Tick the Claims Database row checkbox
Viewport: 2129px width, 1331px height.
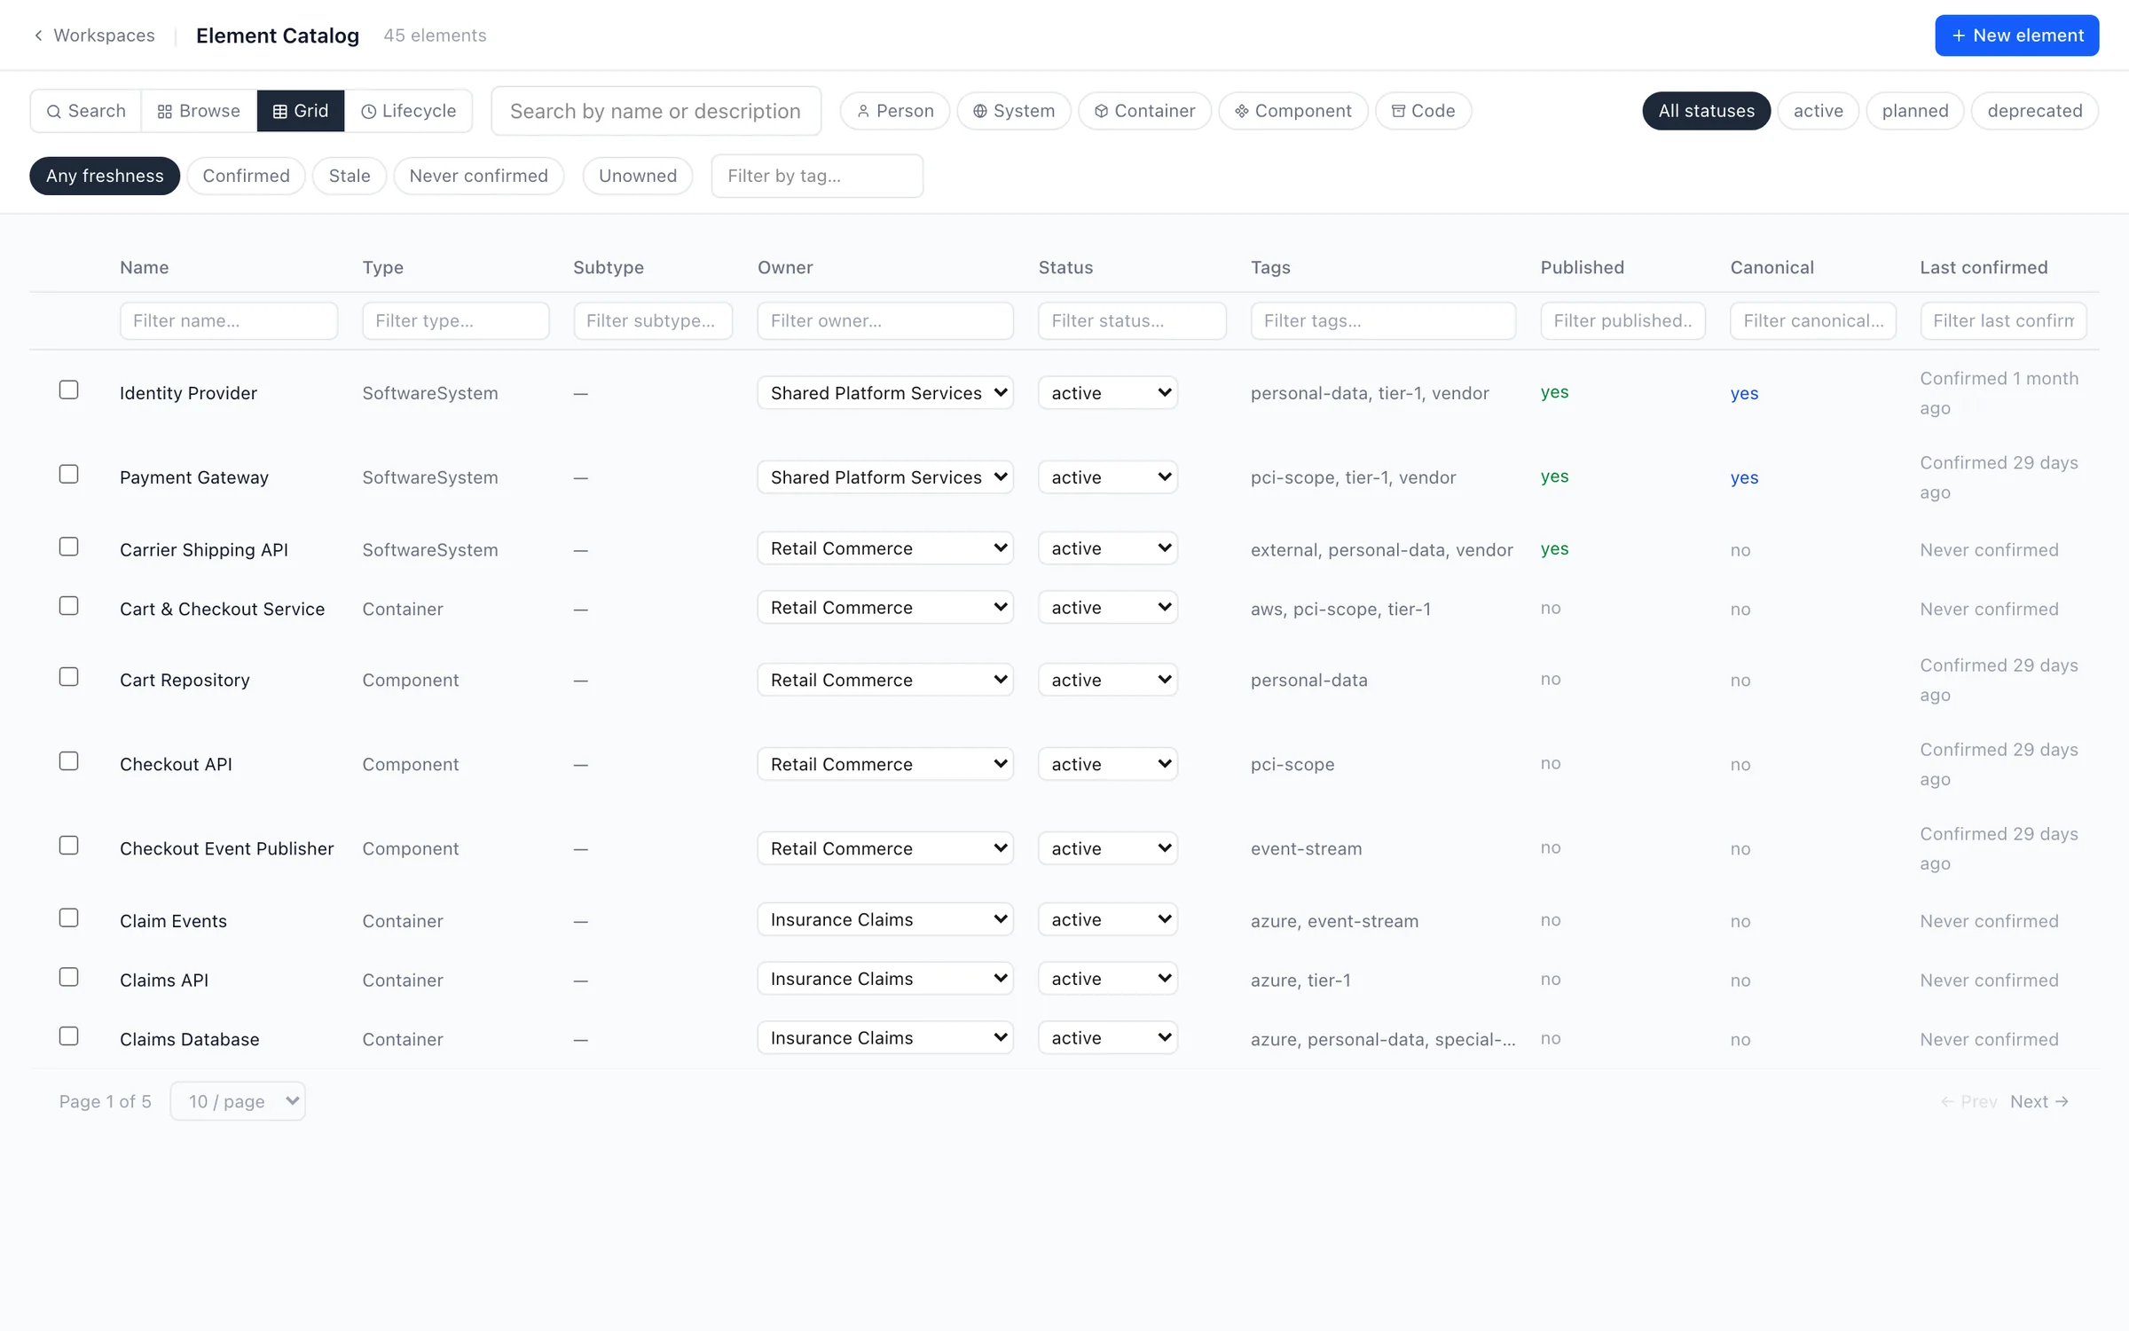68,1036
